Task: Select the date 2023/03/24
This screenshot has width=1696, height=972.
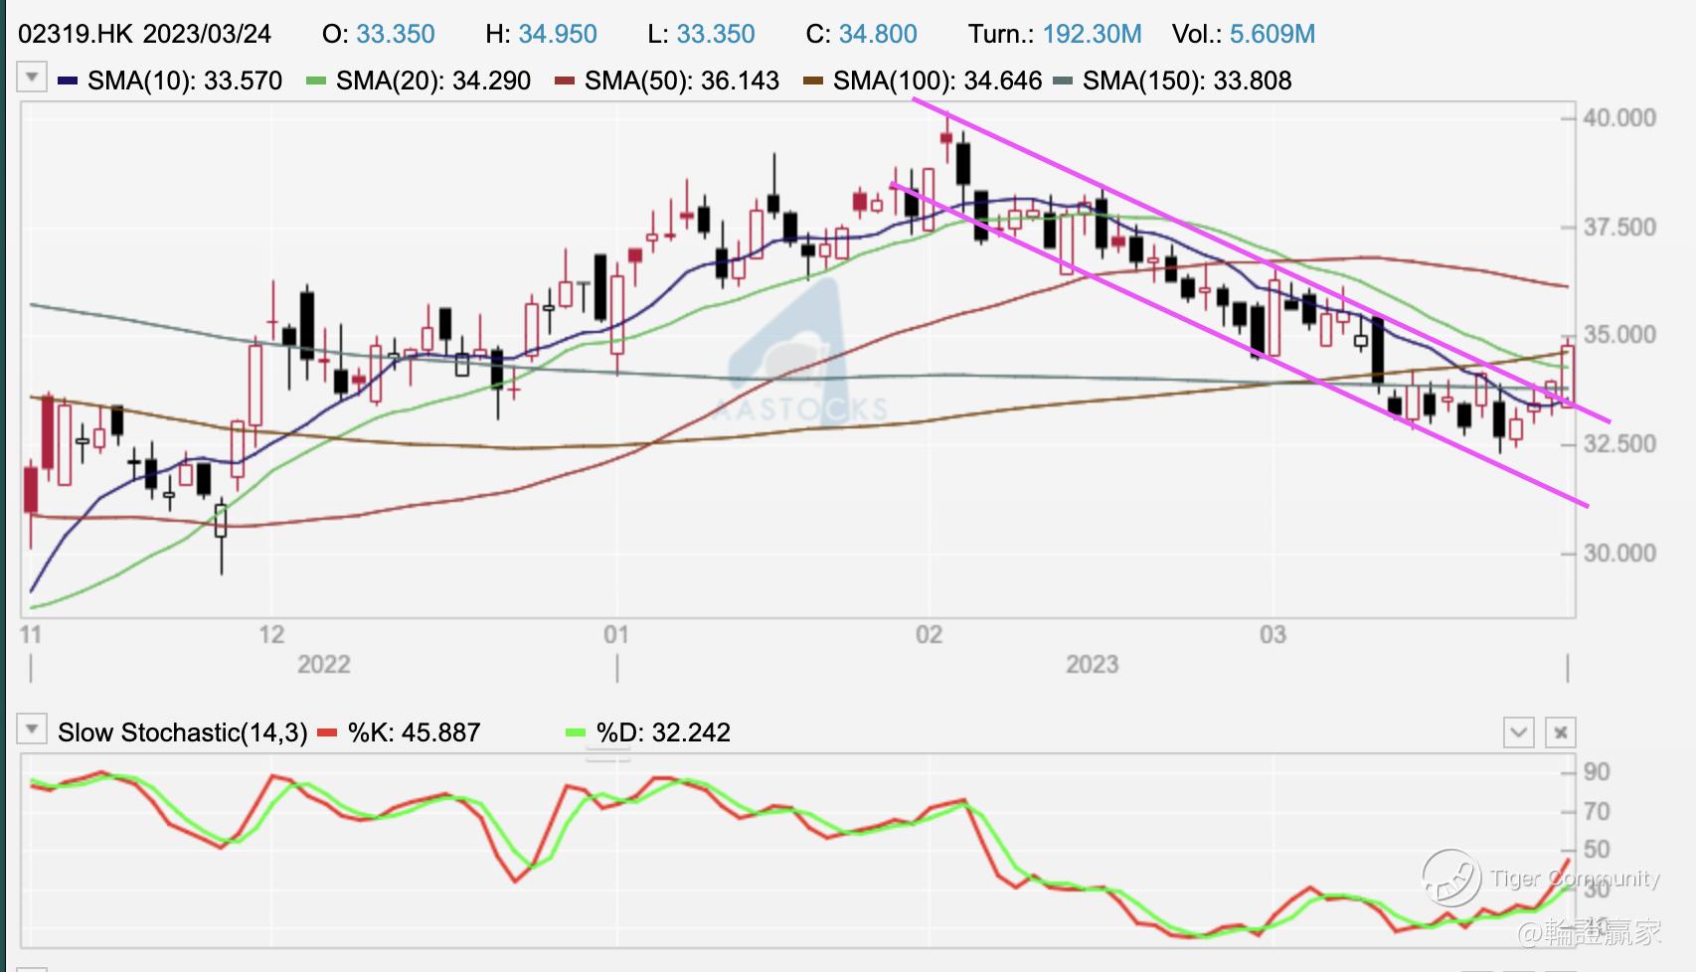Action: coord(207,34)
